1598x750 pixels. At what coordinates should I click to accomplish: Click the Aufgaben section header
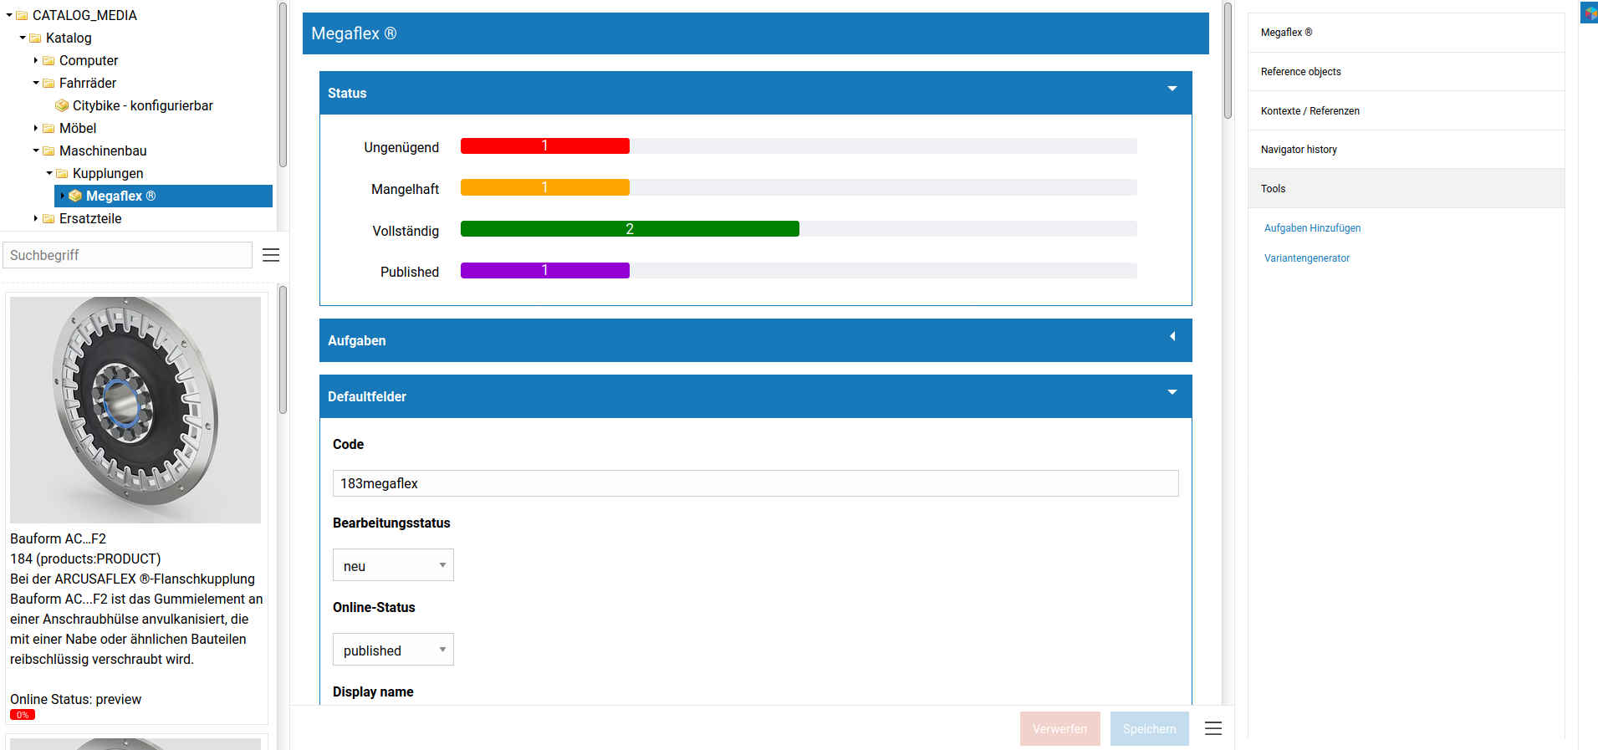coord(755,340)
